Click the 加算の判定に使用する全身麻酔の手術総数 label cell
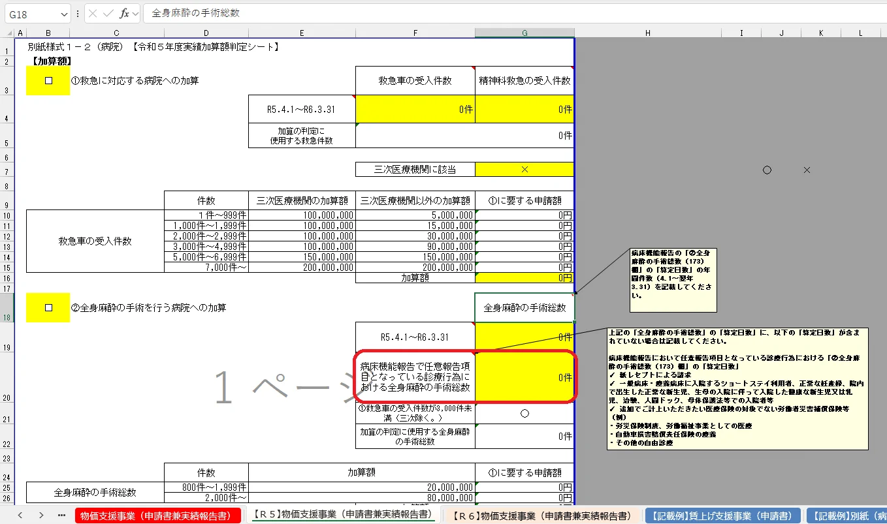Viewport: 887px width, 524px height. click(415, 437)
